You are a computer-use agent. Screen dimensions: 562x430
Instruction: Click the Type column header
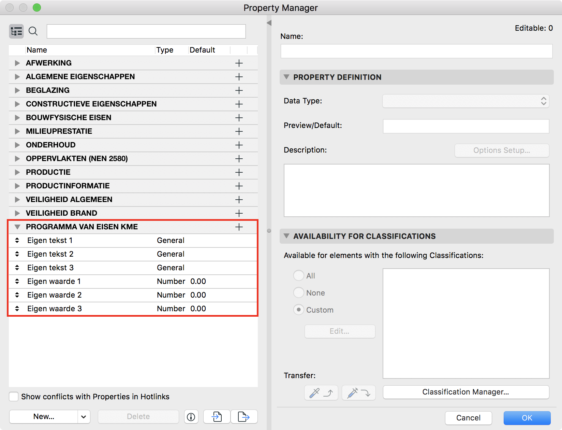[x=172, y=50]
